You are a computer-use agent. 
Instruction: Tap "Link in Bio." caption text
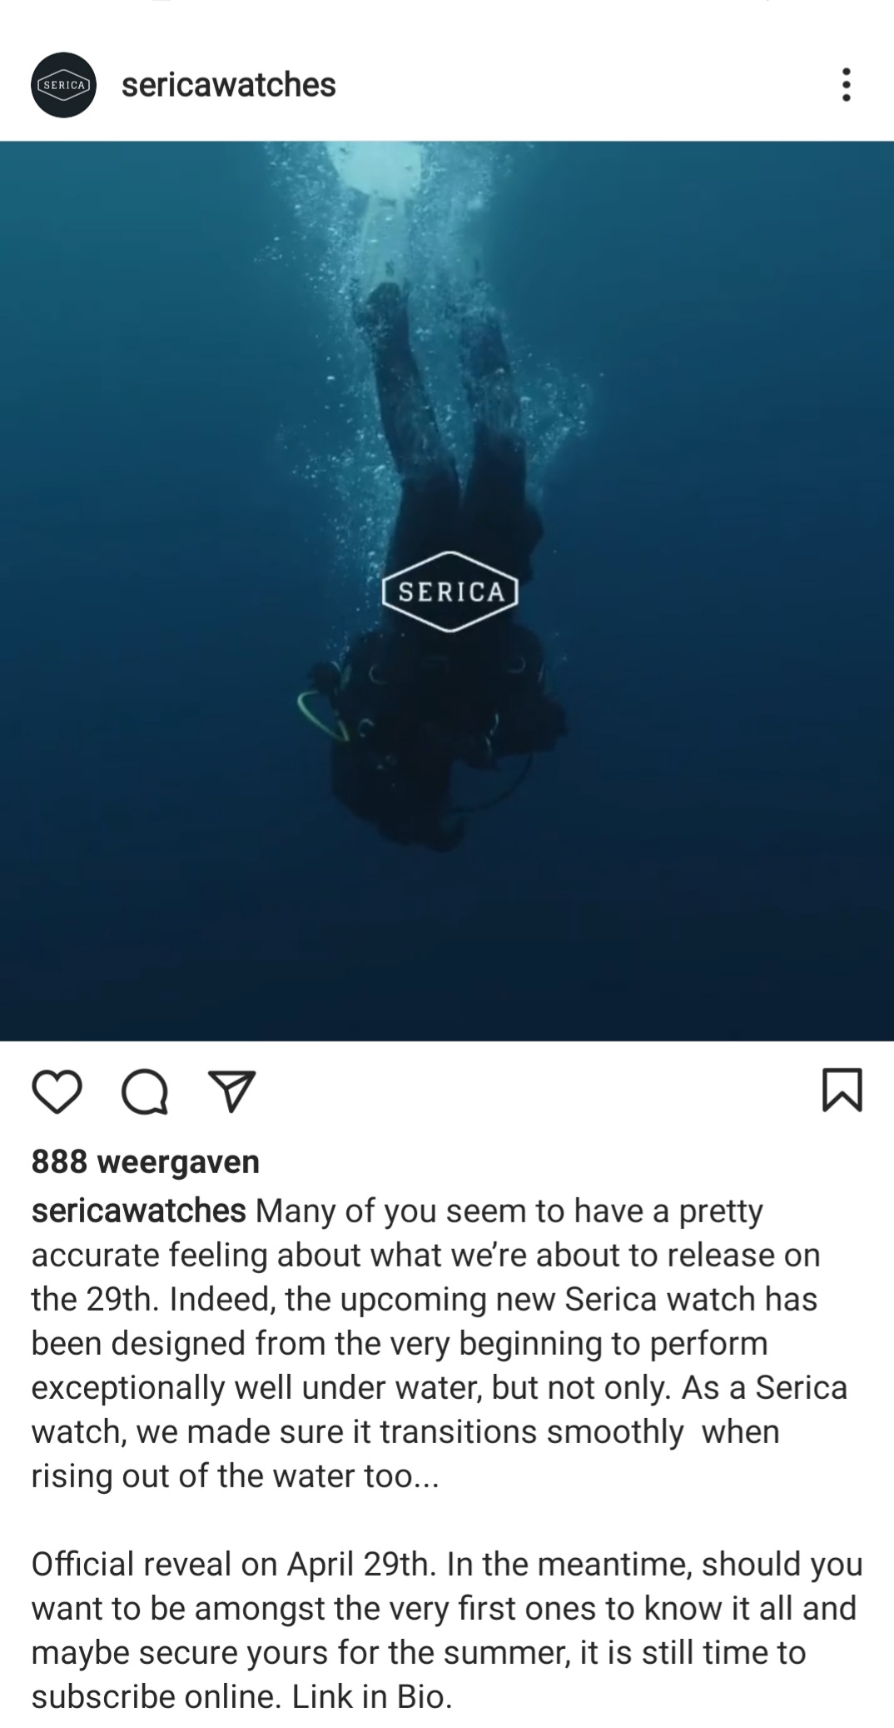(x=372, y=1697)
